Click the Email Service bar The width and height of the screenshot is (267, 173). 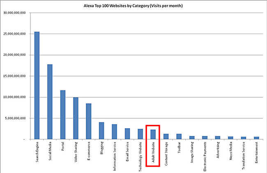(x=127, y=134)
